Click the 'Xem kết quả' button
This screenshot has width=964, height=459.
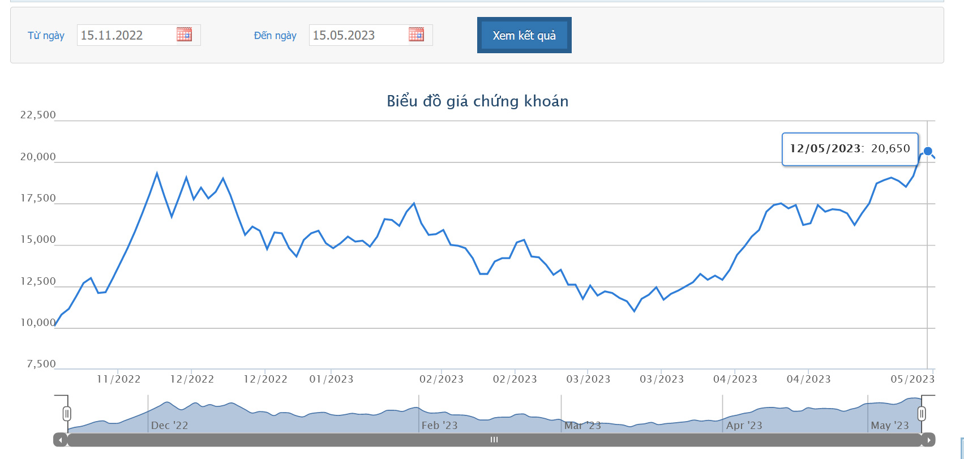[x=524, y=35]
